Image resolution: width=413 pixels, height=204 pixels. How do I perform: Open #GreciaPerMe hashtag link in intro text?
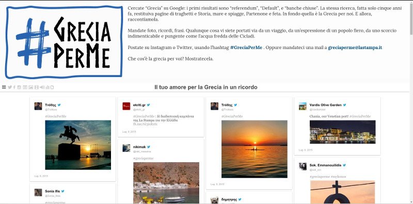pos(246,48)
